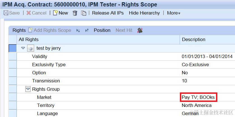Click the row selector beside 'test by jerry'

[x=13, y=48]
